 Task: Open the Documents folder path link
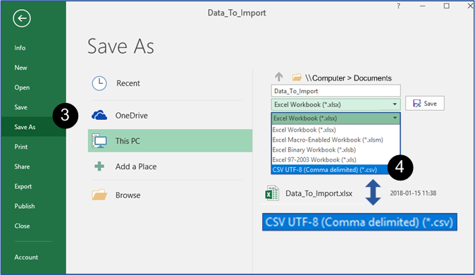(x=373, y=78)
